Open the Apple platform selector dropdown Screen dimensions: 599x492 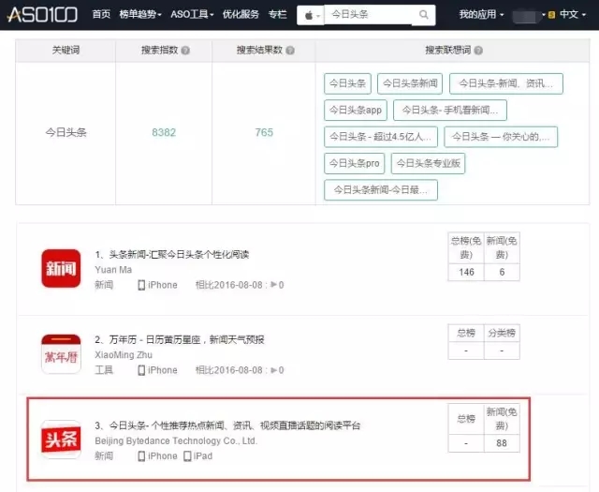tap(311, 15)
